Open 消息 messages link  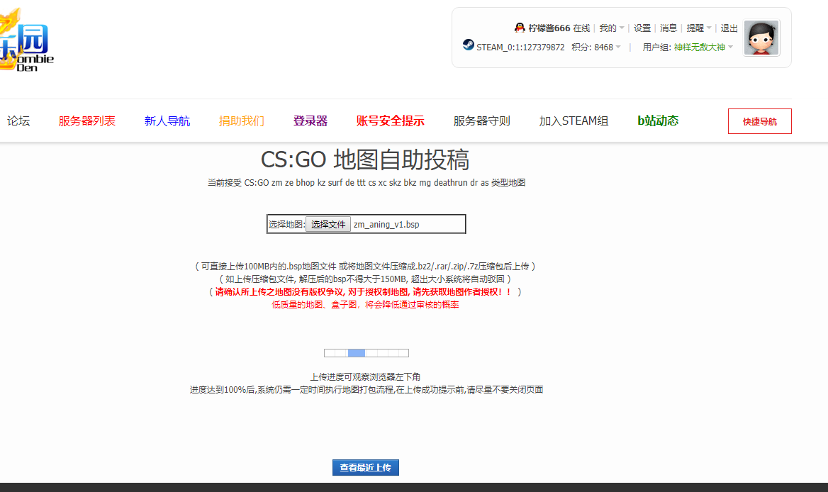point(668,28)
